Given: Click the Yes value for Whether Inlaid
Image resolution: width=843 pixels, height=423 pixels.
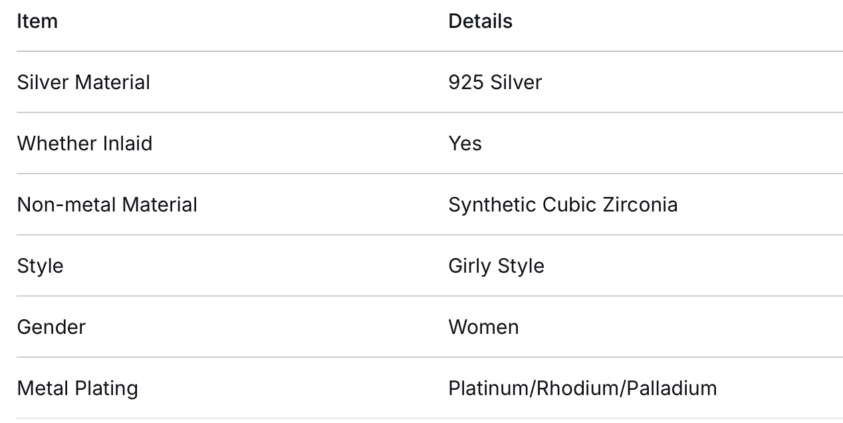Looking at the screenshot, I should (x=465, y=144).
